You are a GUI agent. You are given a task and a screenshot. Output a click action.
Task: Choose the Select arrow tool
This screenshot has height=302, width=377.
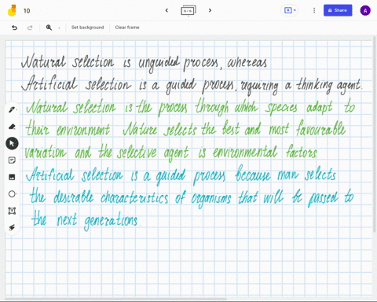click(12, 143)
